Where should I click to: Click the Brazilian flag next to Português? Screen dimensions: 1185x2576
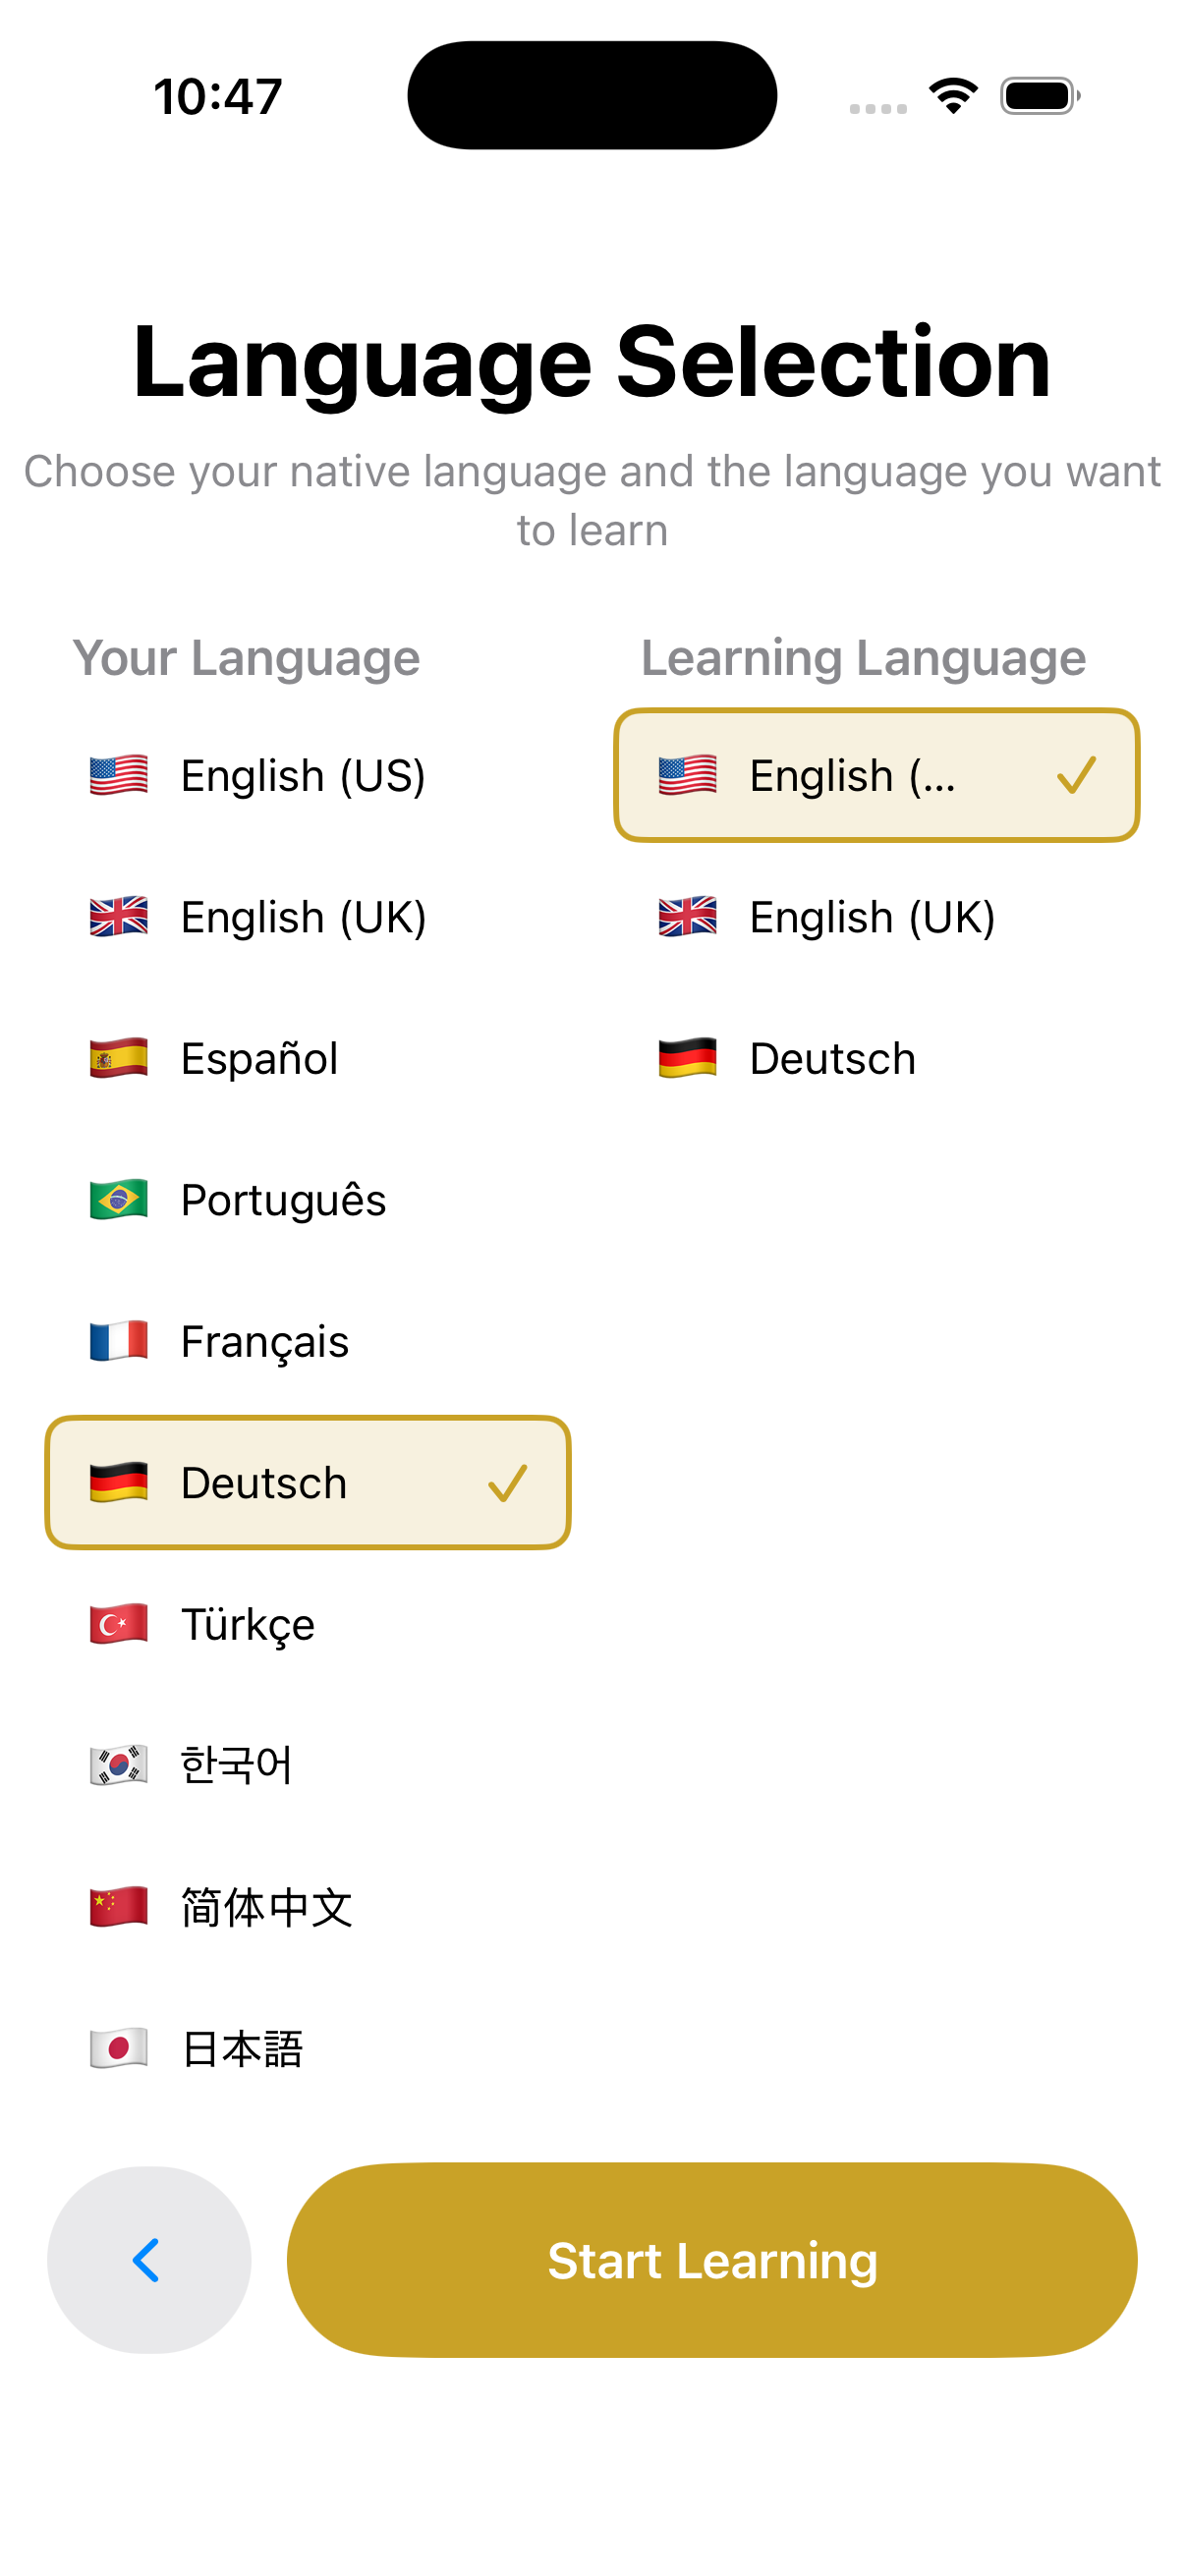click(117, 1200)
